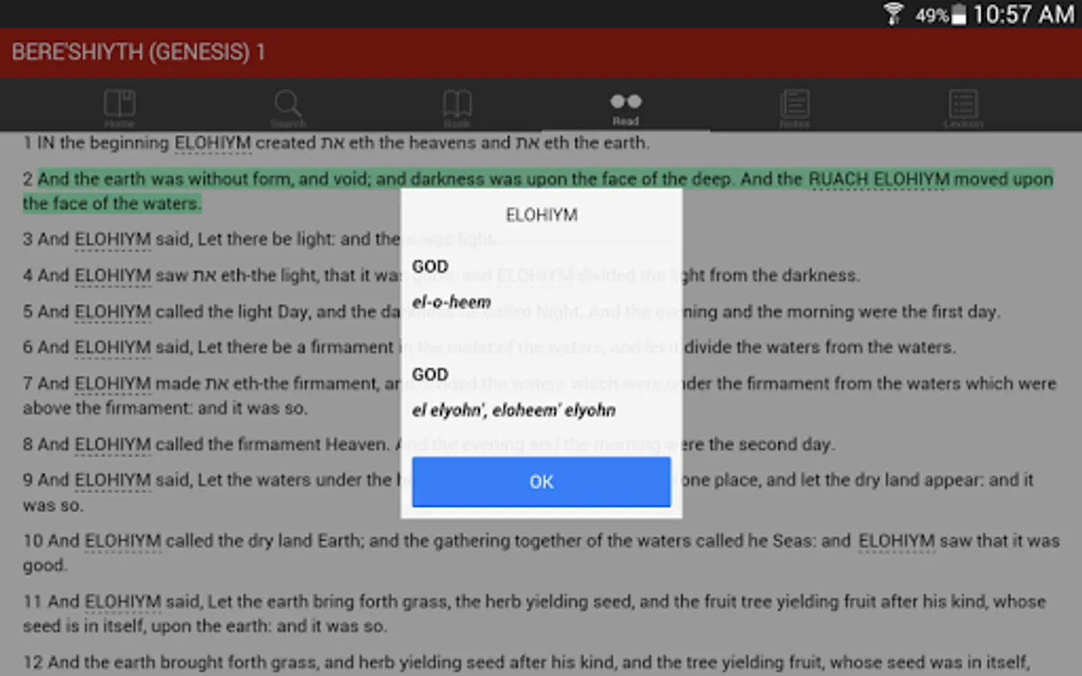
Task: Tap the Hebrew את in verse 7
Action: (x=217, y=384)
